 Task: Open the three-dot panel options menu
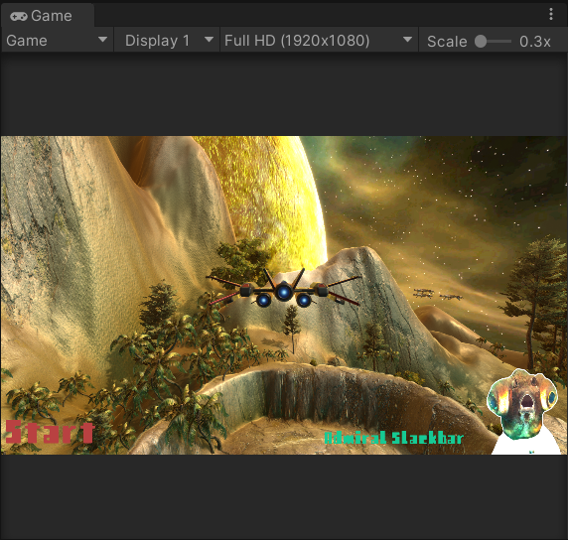(x=551, y=15)
